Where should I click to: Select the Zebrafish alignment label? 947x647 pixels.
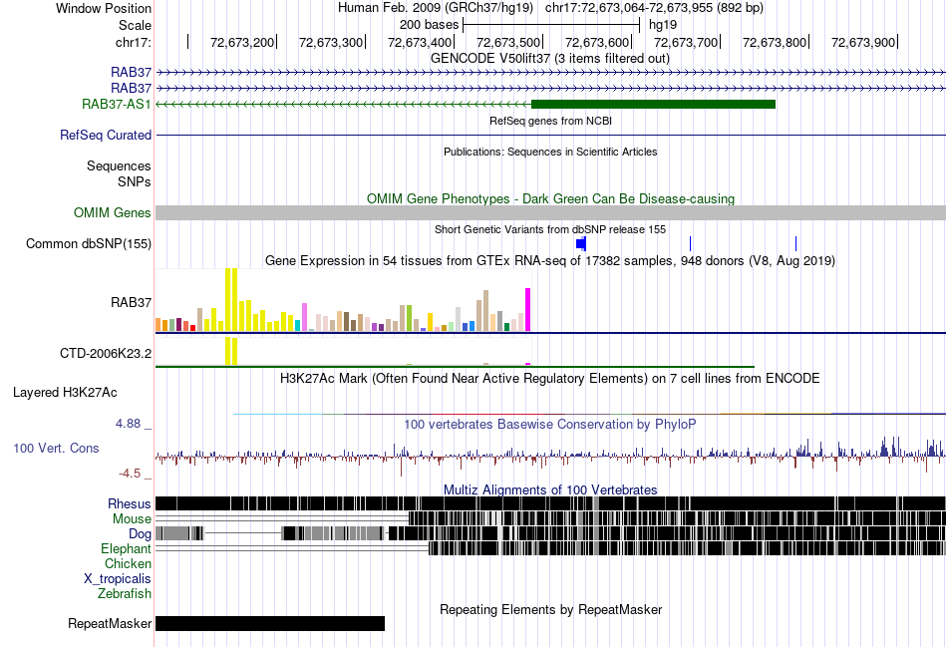tap(125, 593)
